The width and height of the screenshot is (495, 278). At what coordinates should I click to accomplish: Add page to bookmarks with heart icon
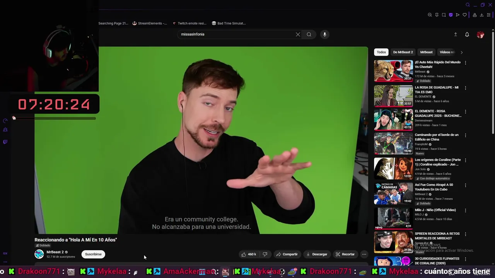pos(464,15)
